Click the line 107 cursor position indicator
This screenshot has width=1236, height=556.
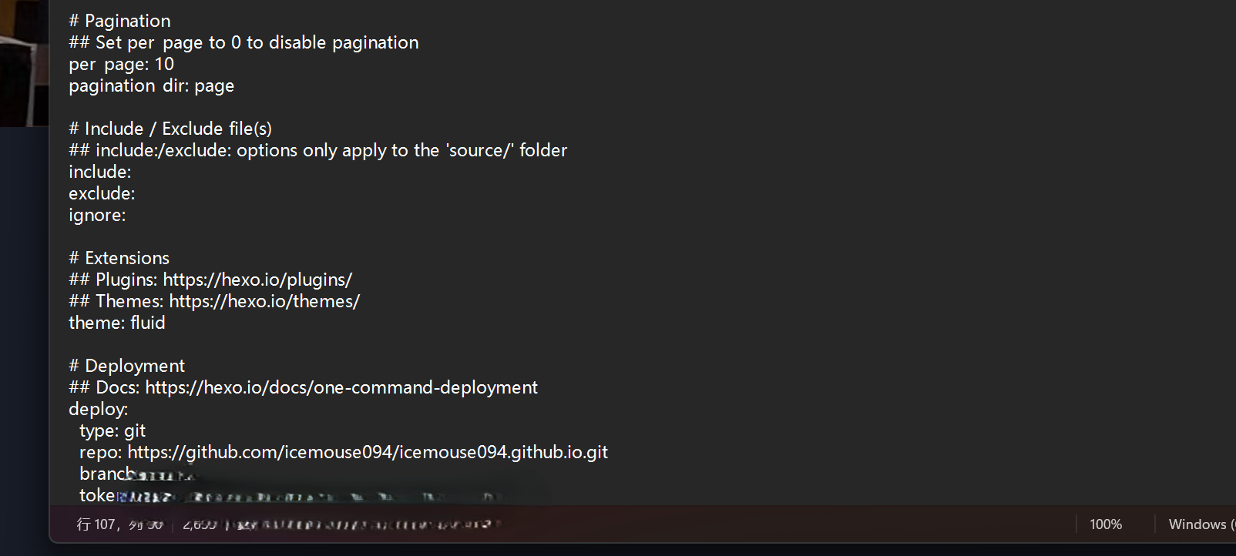click(119, 524)
